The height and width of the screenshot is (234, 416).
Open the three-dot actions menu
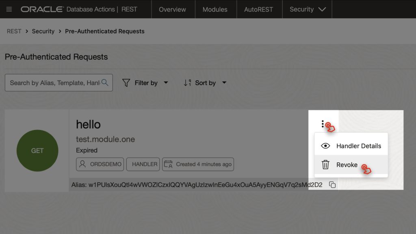pyautogui.click(x=323, y=124)
